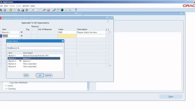195x109 pixels.
Task: Open the Window menu
Action: click(x=26, y=6)
